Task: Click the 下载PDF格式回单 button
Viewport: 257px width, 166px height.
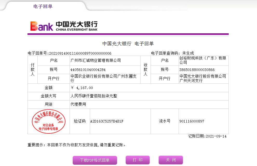Action: click(95, 160)
